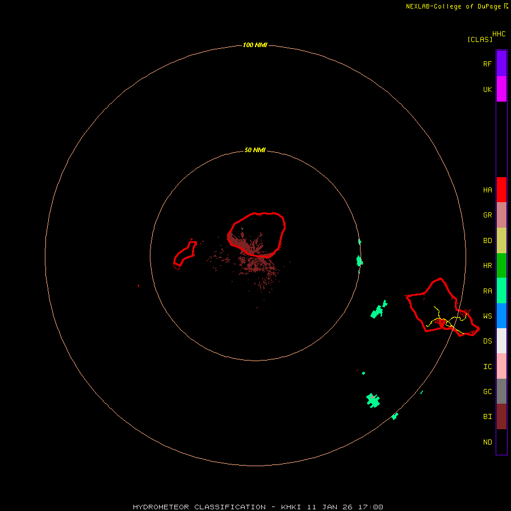Click the WS blue legend swatch
Viewport: 511px width, 511px height.
tap(501, 316)
